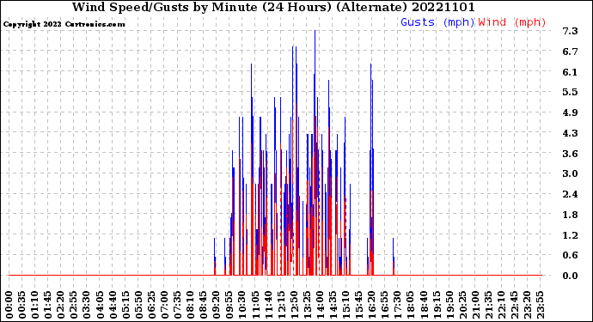593x322 pixels.
Task: Click the 14:35 time label
Action: pyautogui.click(x=333, y=305)
